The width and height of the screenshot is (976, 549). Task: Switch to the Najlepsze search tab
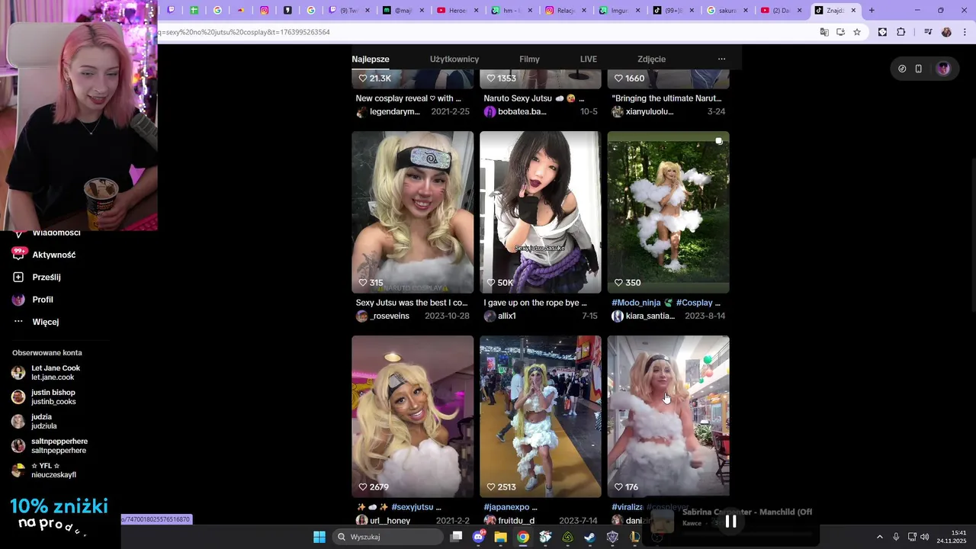371,59
